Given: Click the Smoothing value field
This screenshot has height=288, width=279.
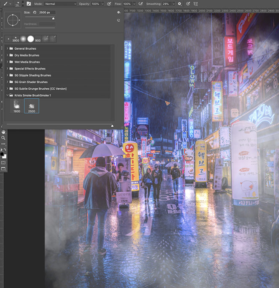Looking at the screenshot, I should (166, 4).
